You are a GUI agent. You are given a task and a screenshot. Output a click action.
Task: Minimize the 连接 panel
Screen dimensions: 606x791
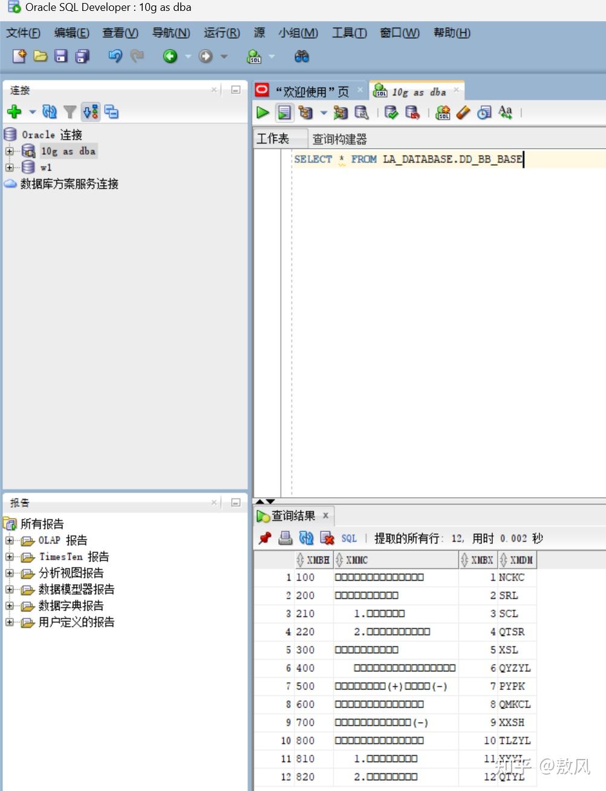[236, 90]
